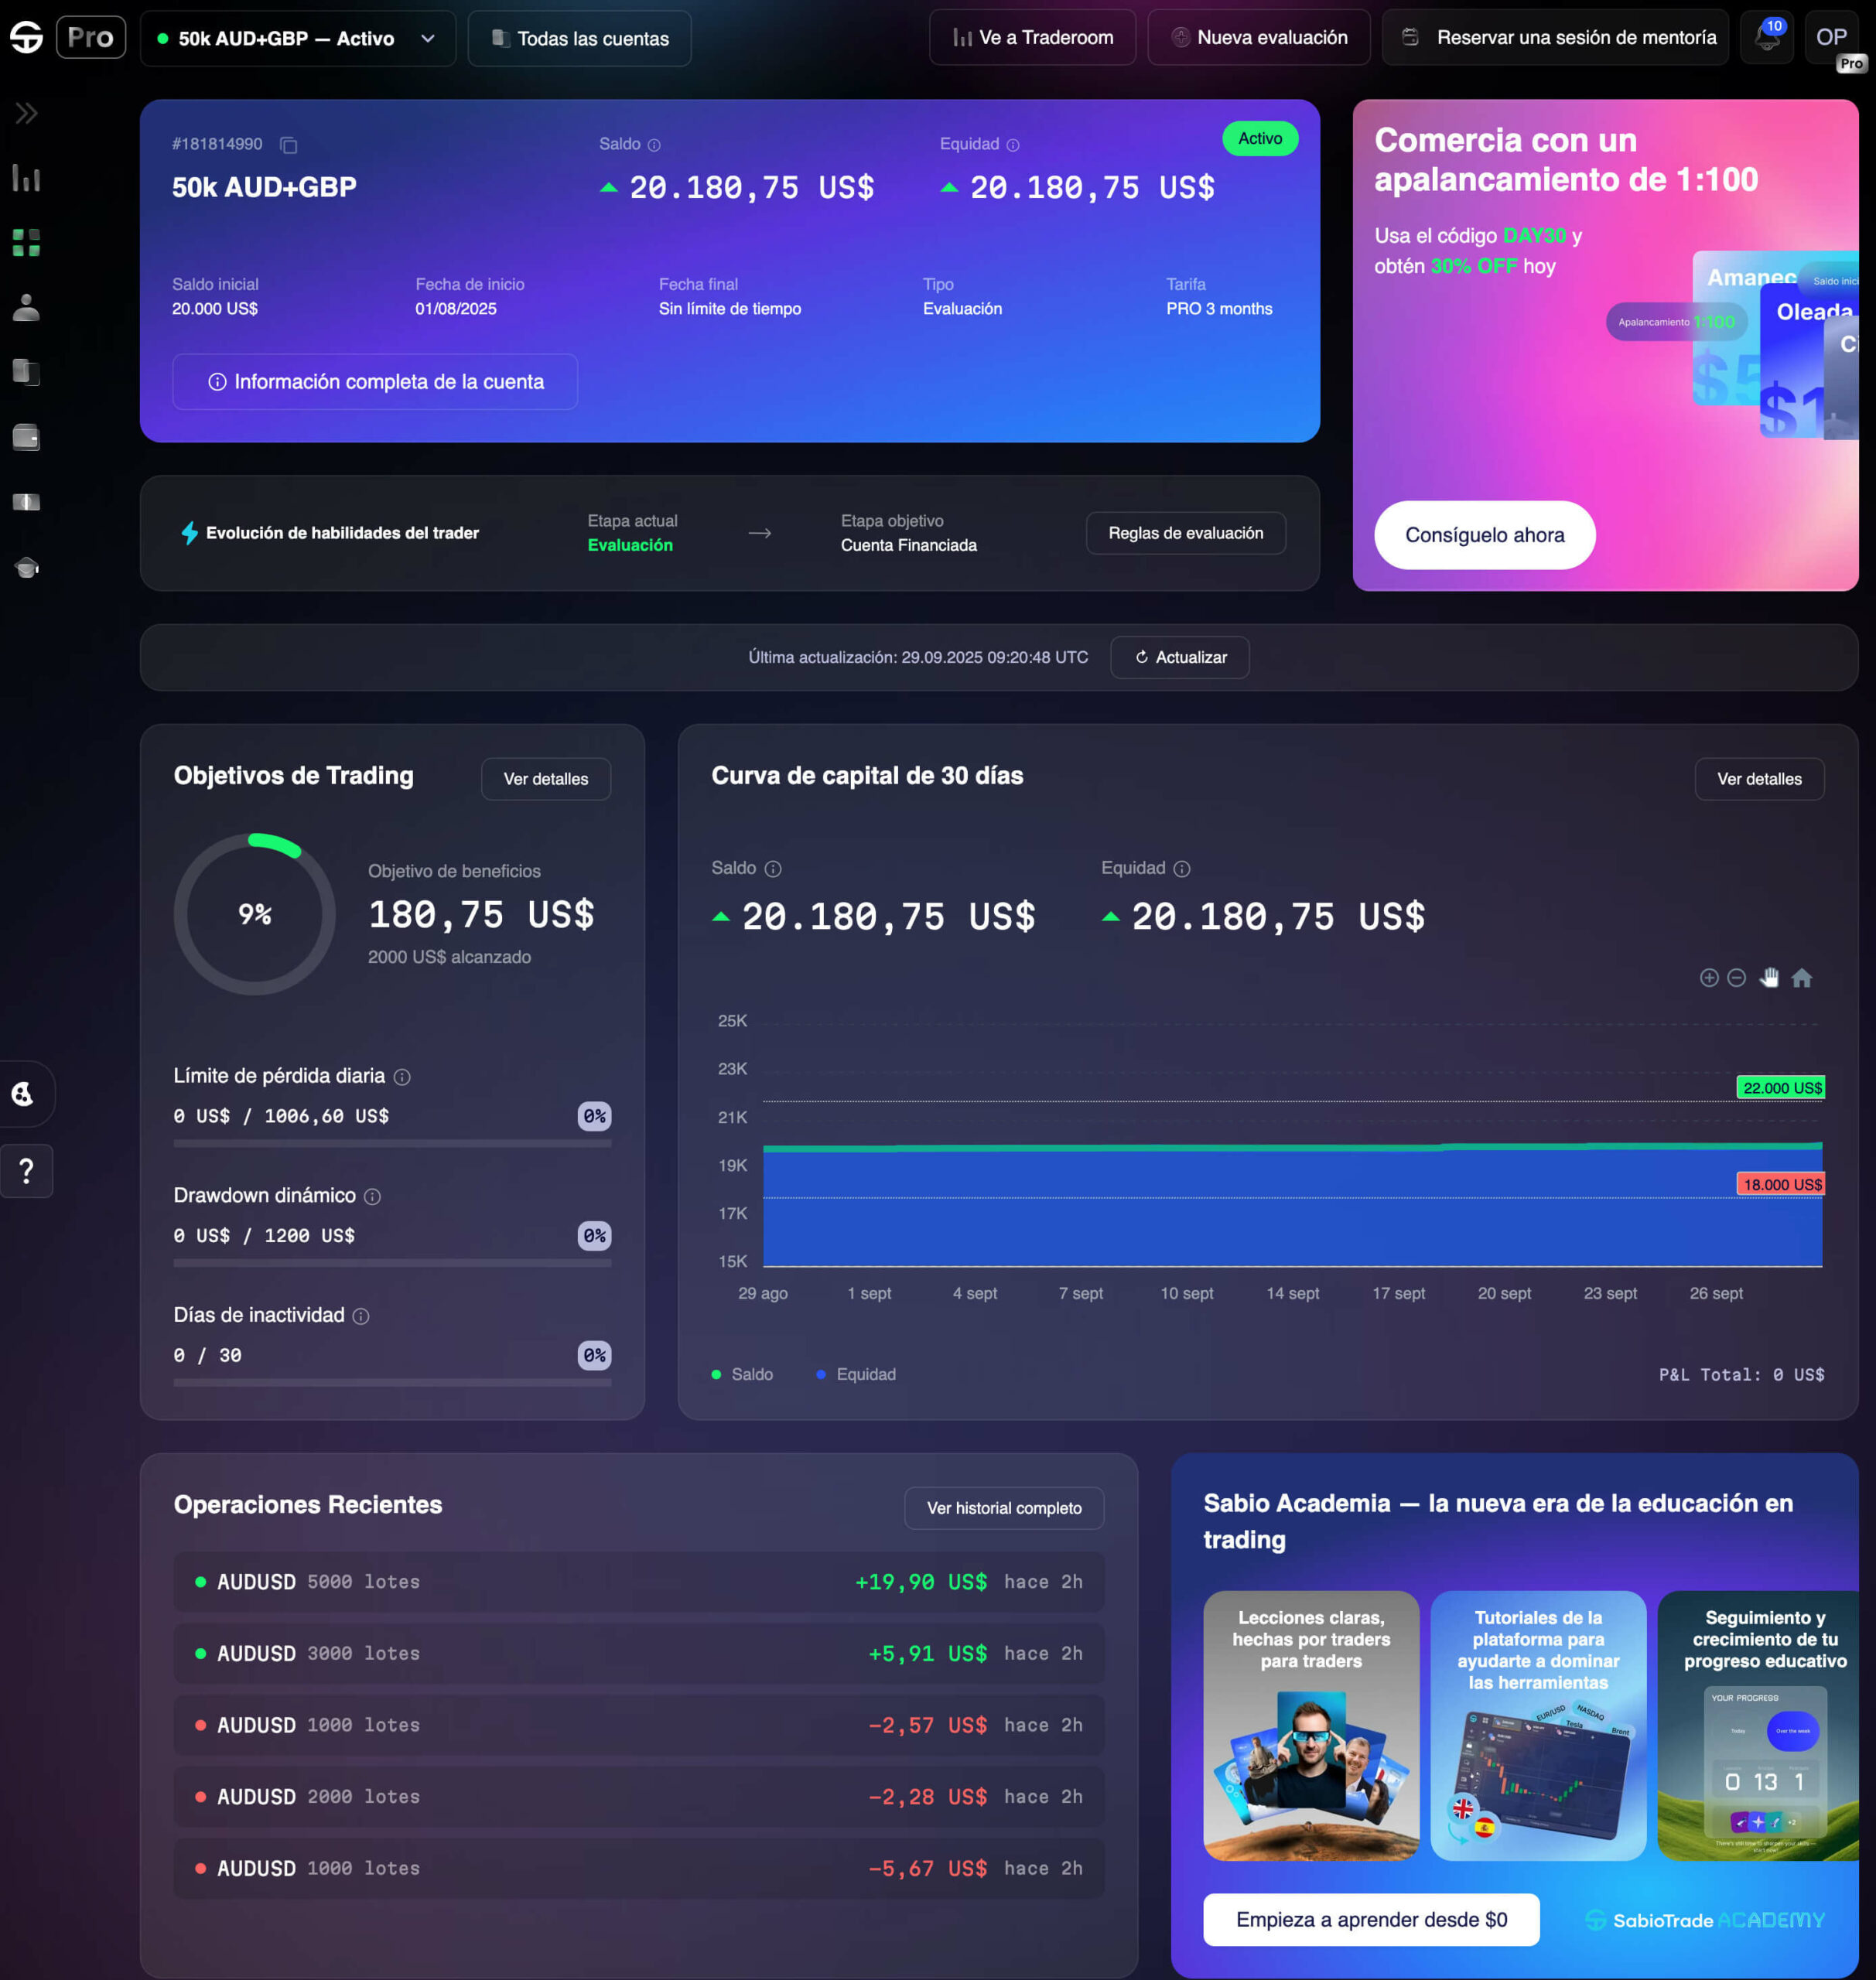Expand the collapsed sidebar with double chevron
Image resolution: width=1876 pixels, height=1980 pixels.
tap(27, 113)
